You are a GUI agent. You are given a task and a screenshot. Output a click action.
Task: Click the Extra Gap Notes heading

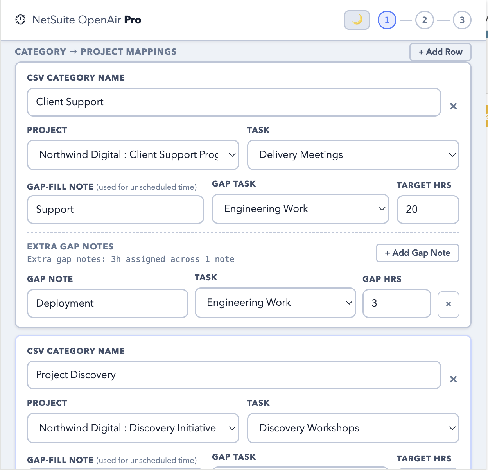70,246
